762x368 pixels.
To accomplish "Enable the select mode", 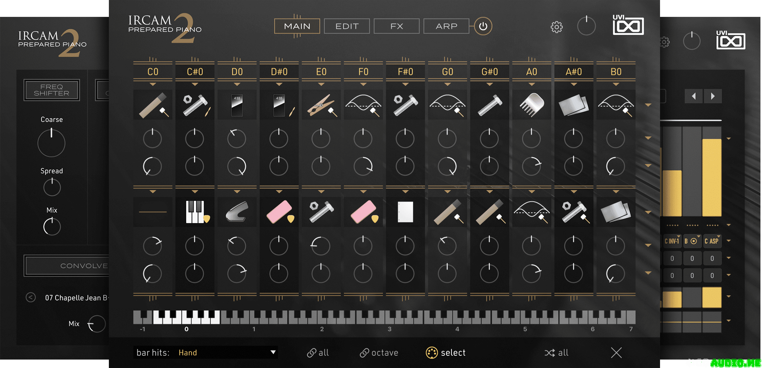I will [x=446, y=353].
